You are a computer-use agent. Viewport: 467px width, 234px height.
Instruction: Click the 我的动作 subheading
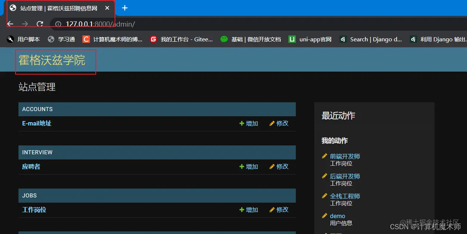coord(335,141)
